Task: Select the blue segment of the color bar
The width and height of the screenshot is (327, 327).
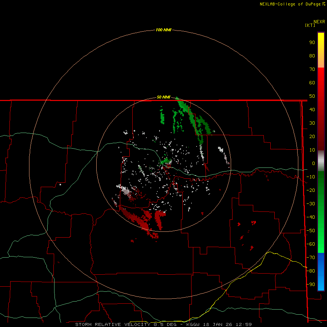Action: coord(321,271)
